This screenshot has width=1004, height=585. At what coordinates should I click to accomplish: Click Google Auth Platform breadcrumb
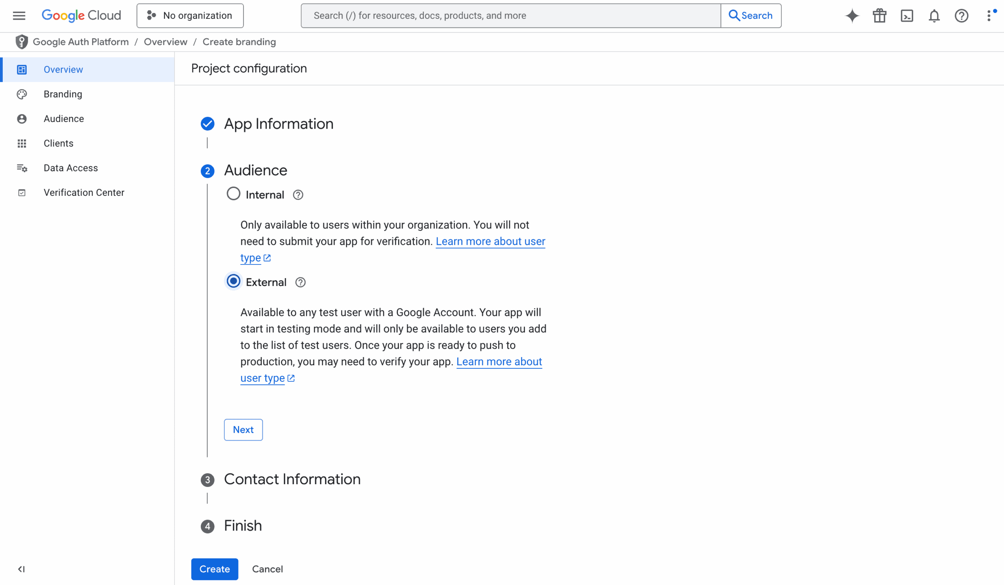point(80,42)
